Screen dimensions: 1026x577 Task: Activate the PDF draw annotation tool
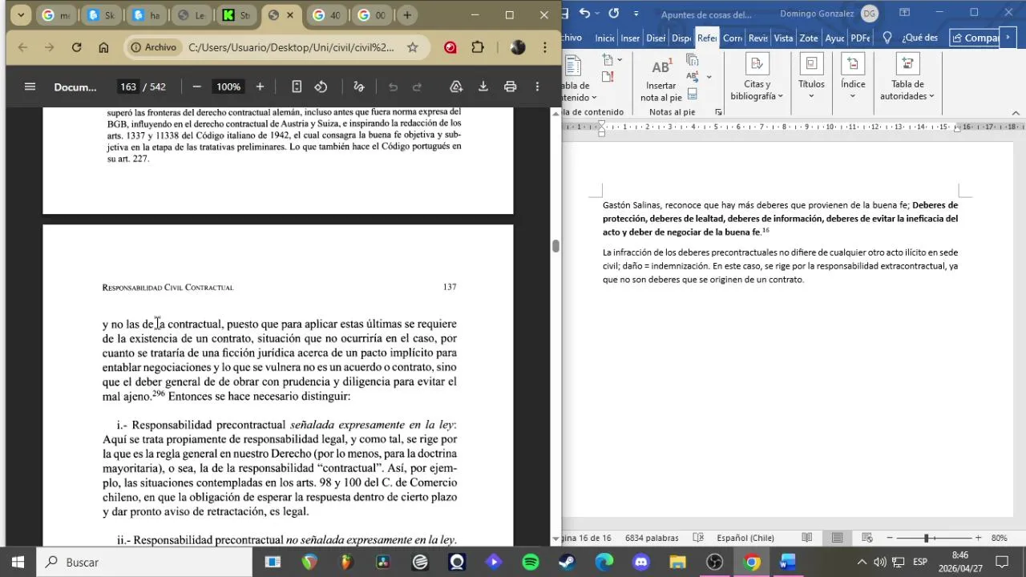[x=359, y=87]
